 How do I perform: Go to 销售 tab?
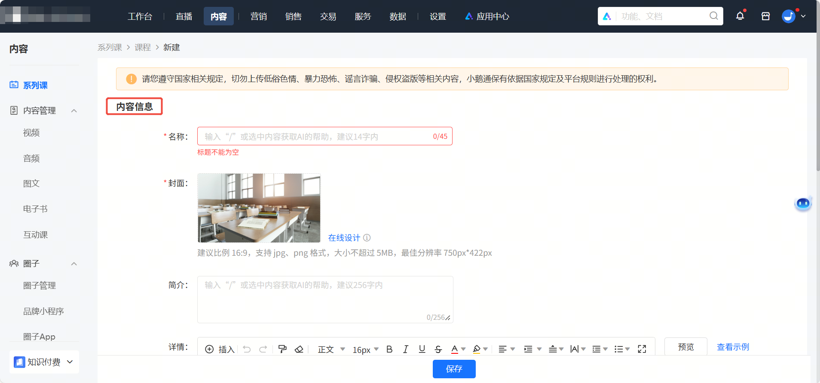[x=294, y=16]
